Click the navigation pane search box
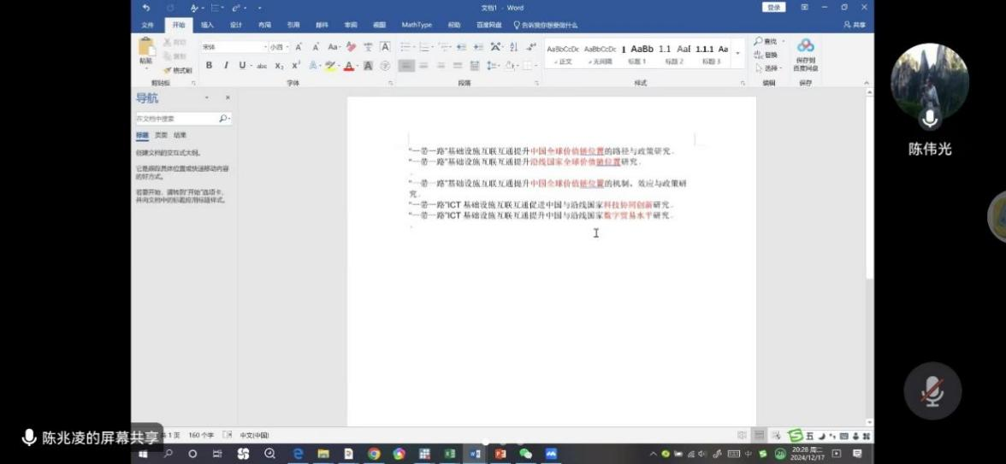The width and height of the screenshot is (1006, 464). (x=177, y=119)
